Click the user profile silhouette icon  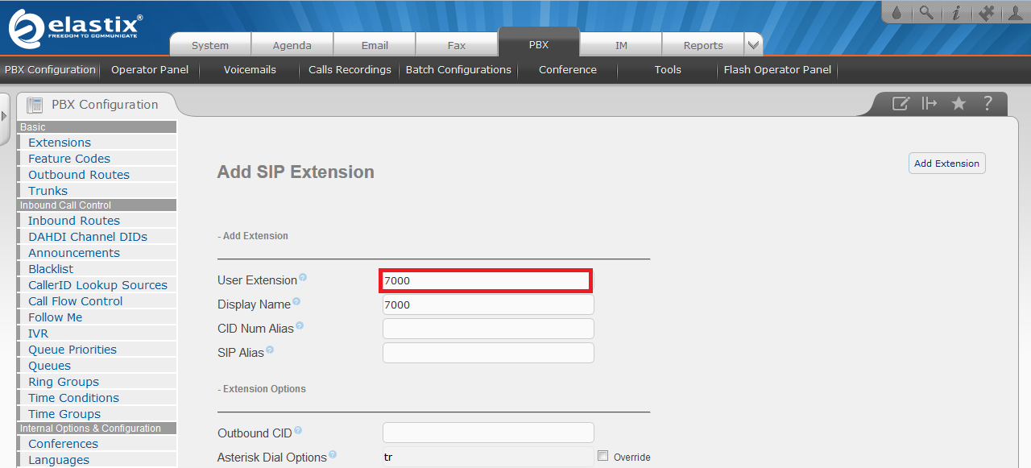(1015, 12)
